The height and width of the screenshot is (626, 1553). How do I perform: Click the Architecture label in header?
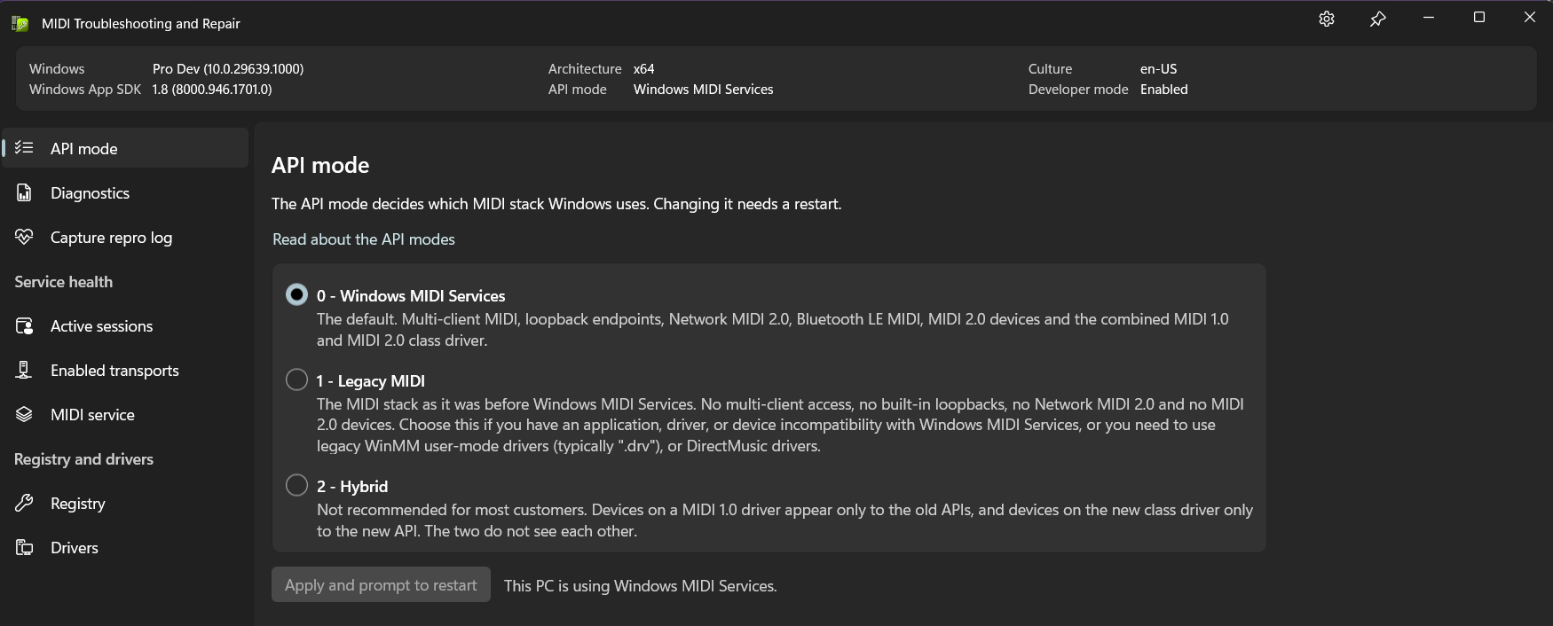[585, 69]
